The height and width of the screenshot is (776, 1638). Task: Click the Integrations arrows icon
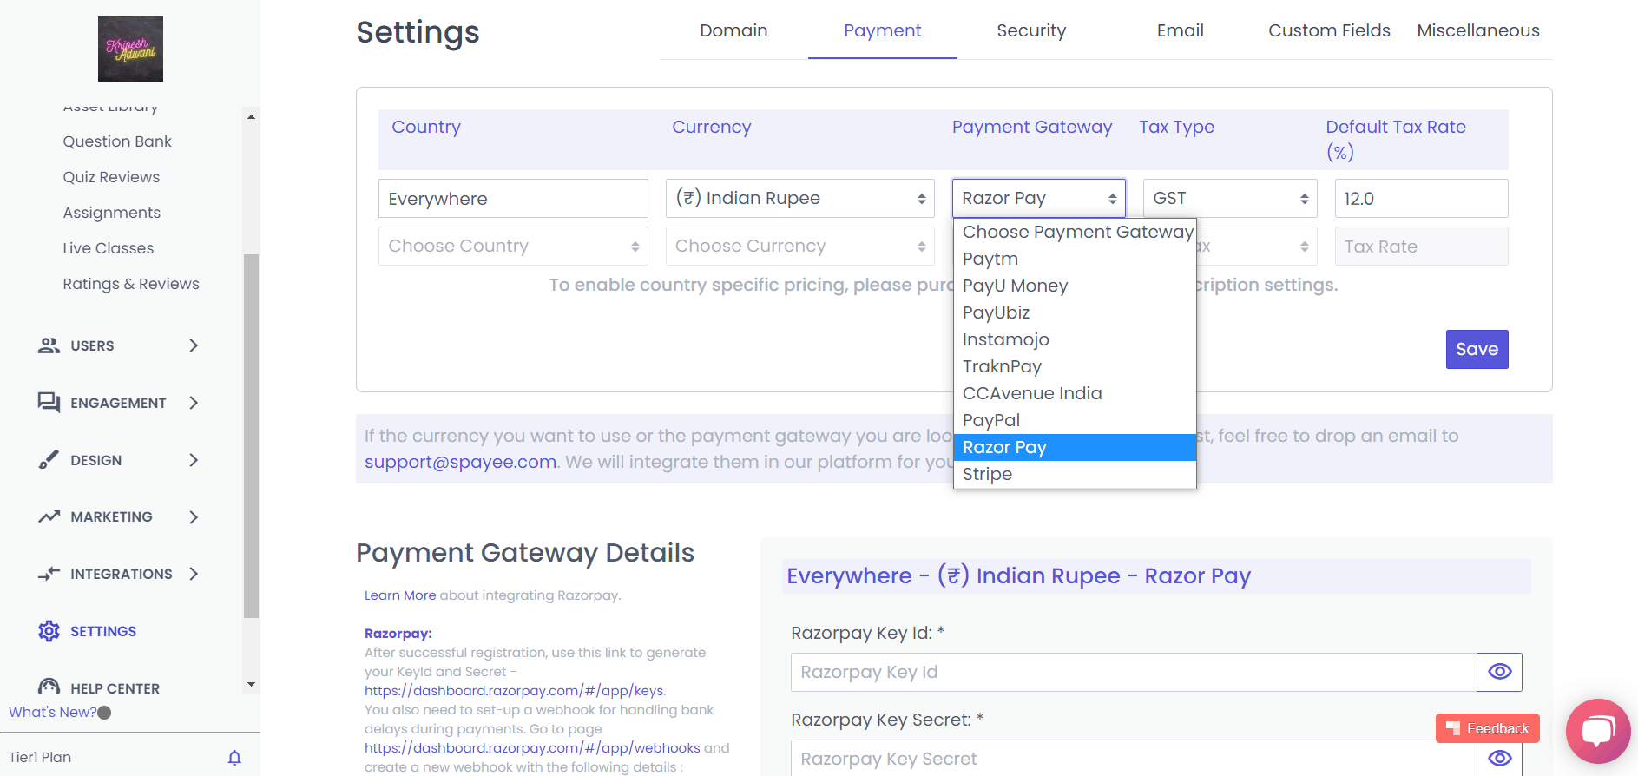49,574
